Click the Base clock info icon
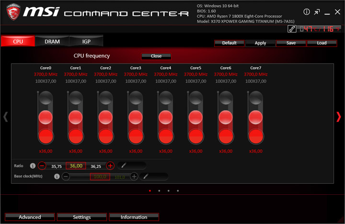Viewport: 345px width, 224px height. [x=57, y=176]
